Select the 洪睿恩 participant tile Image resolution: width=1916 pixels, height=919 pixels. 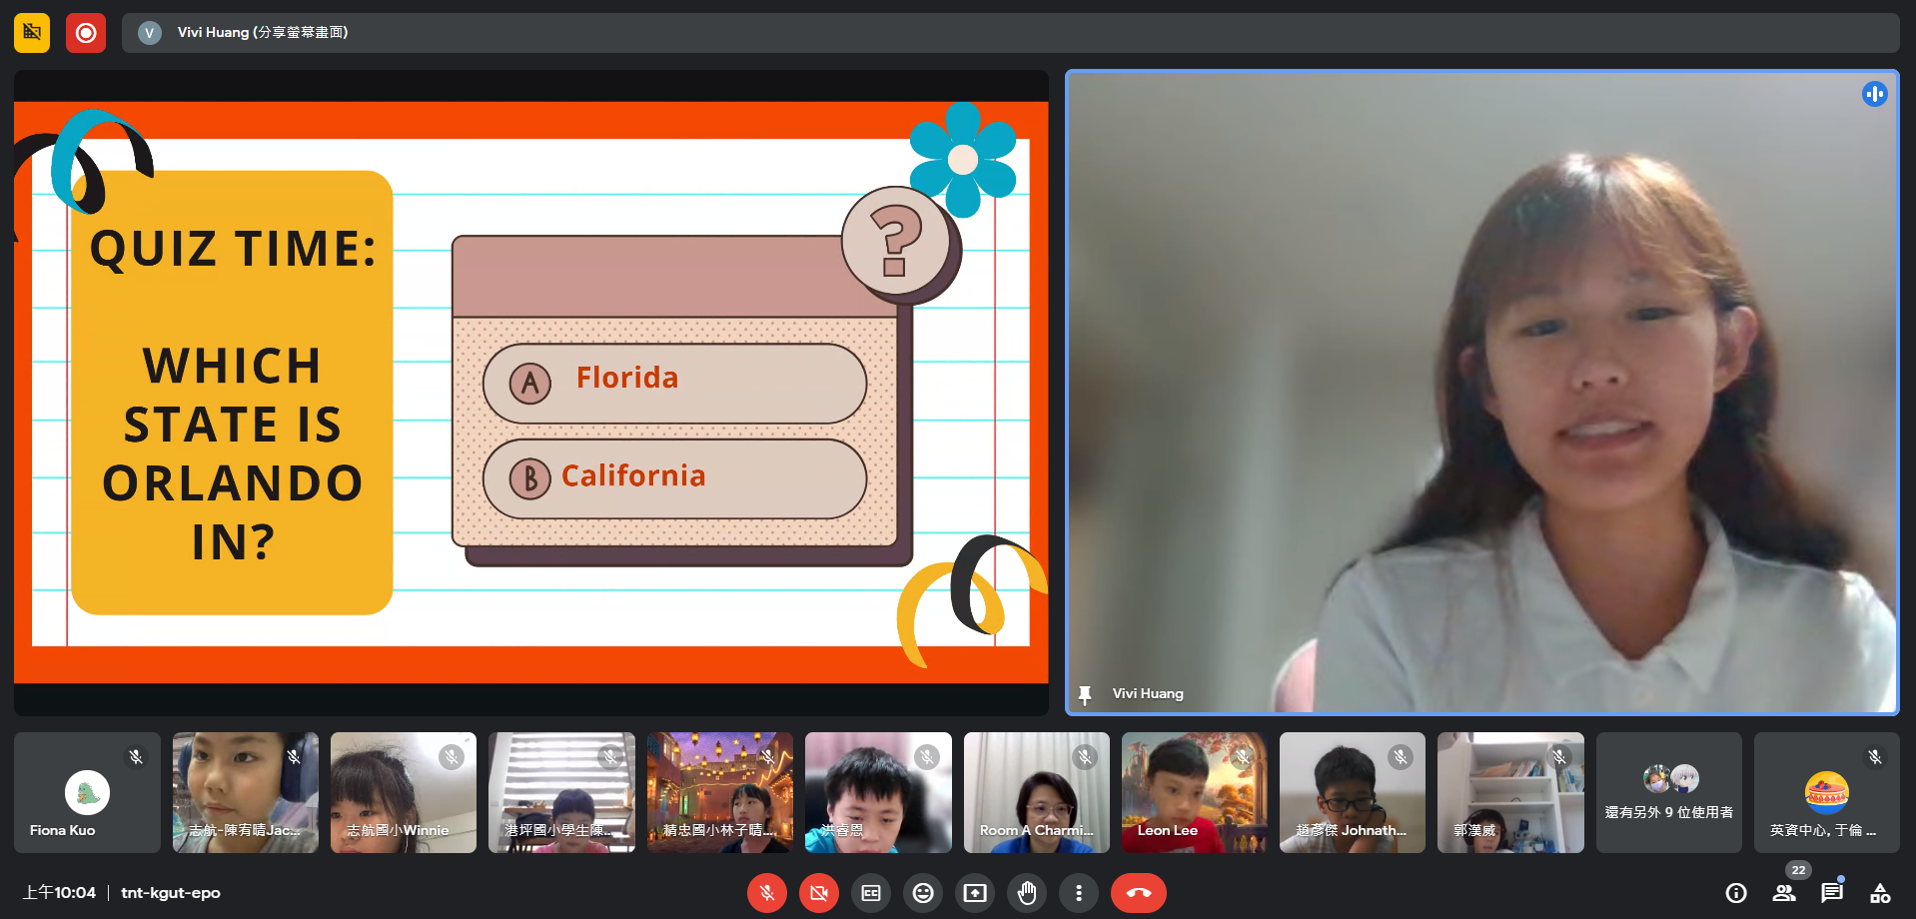(x=878, y=793)
